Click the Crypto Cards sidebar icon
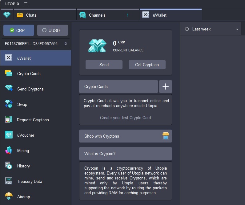Screen dimensions: 245x205 (9, 73)
